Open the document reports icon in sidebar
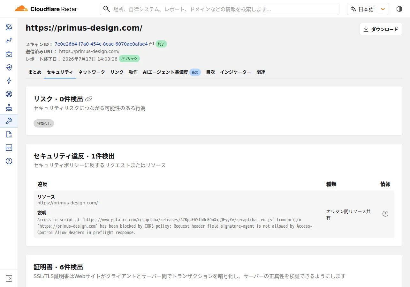 click(x=9, y=134)
